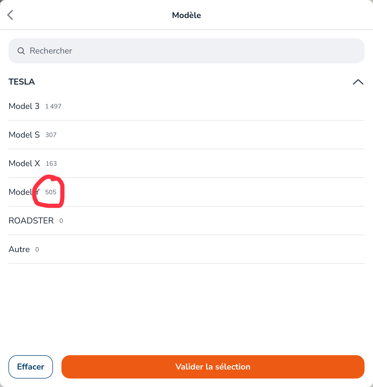Select the Model Y entry

(186, 192)
